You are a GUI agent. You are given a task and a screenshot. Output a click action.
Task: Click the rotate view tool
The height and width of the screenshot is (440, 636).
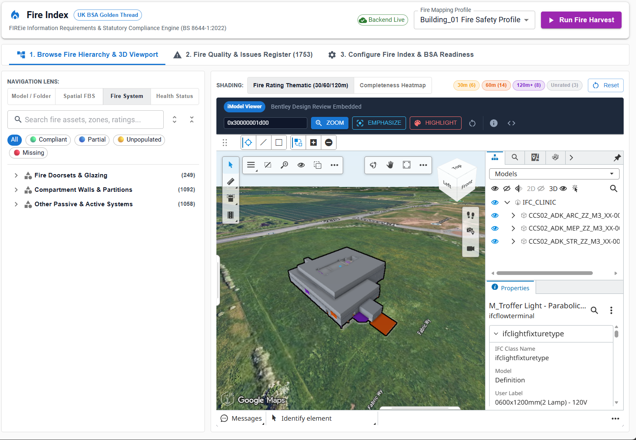373,165
